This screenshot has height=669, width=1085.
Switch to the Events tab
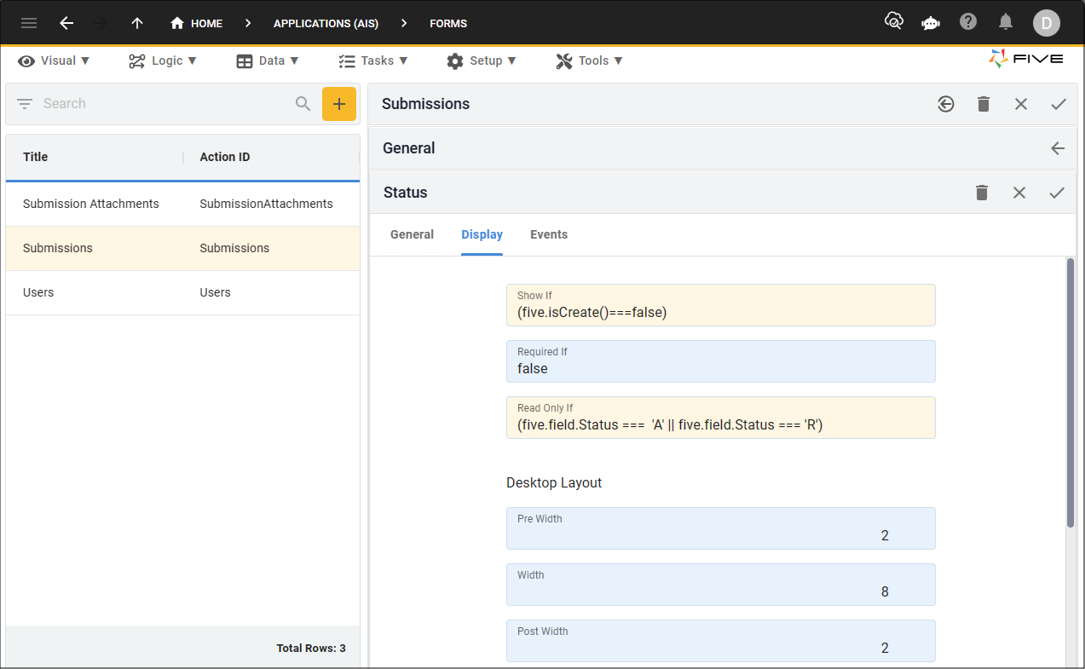[548, 234]
